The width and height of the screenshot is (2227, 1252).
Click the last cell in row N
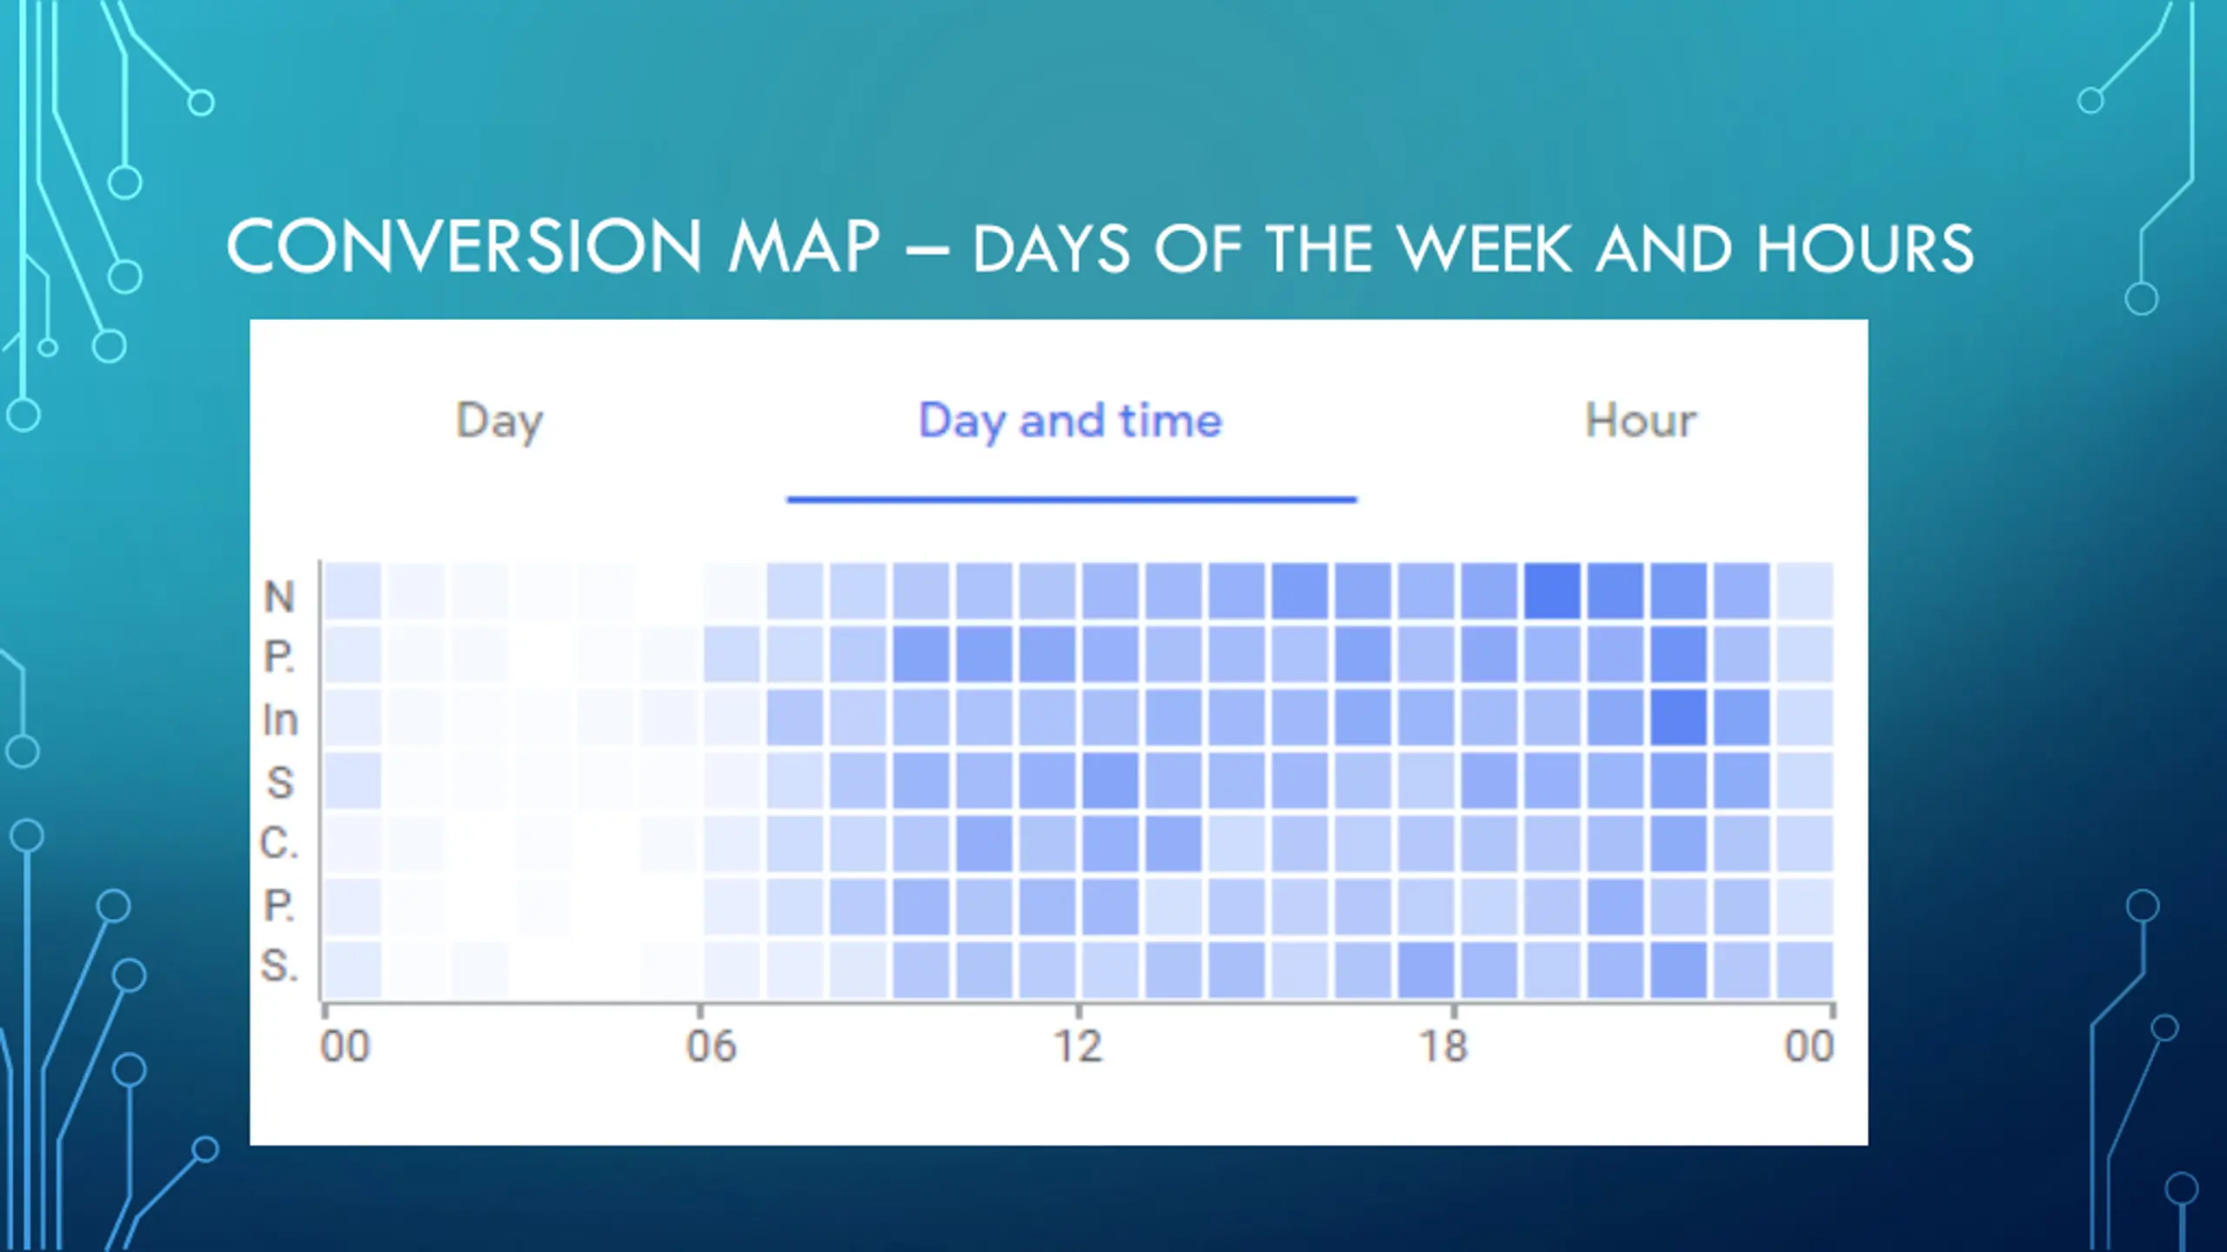[x=1804, y=591]
